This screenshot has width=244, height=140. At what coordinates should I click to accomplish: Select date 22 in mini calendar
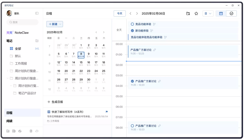[81, 72]
